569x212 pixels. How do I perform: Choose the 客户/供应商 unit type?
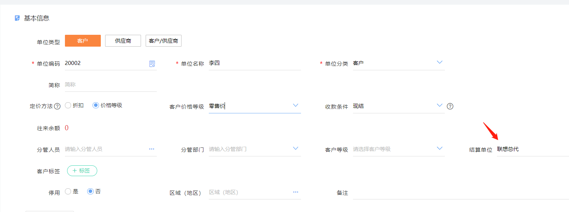coord(164,41)
